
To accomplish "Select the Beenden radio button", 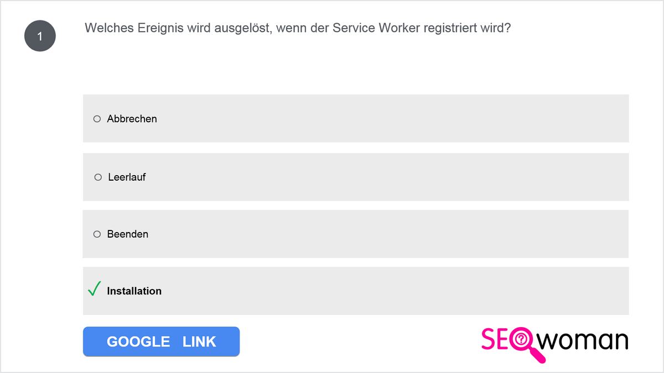I will click(97, 234).
